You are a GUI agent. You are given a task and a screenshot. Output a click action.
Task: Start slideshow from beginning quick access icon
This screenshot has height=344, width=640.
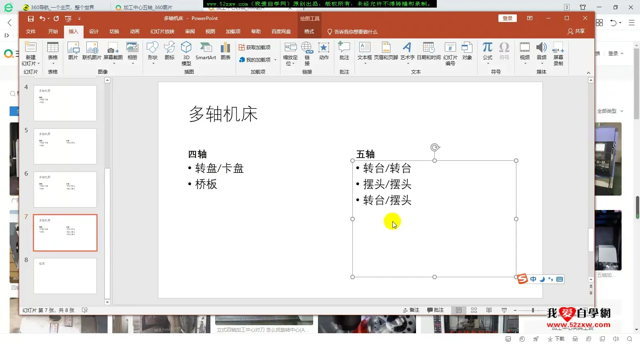pos(68,18)
